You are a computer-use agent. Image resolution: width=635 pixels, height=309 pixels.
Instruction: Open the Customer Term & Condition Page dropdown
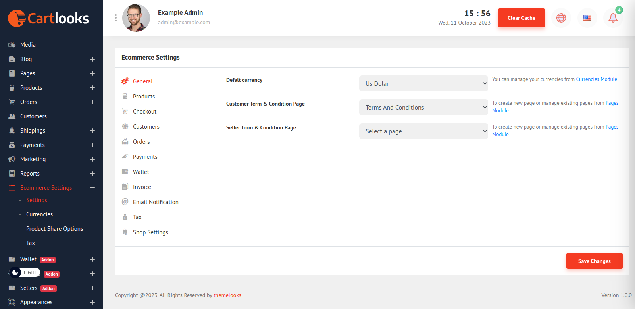coord(423,107)
